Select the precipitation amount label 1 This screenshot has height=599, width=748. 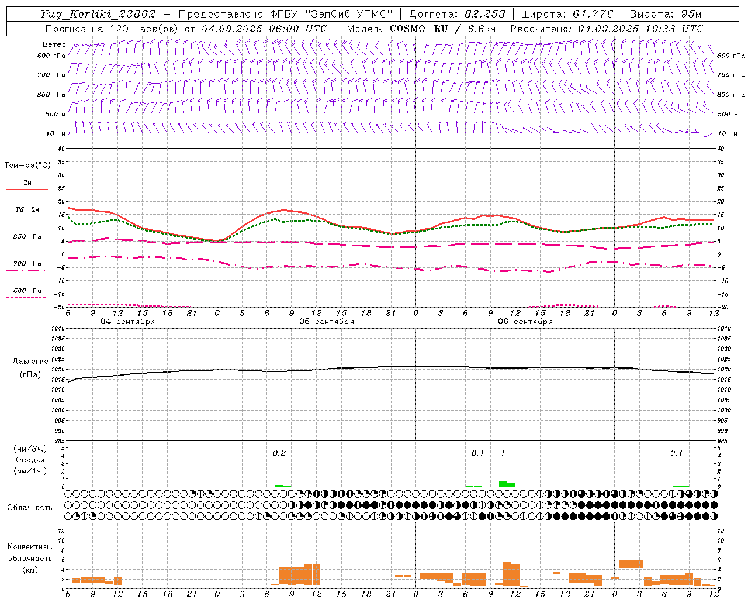[x=503, y=453]
